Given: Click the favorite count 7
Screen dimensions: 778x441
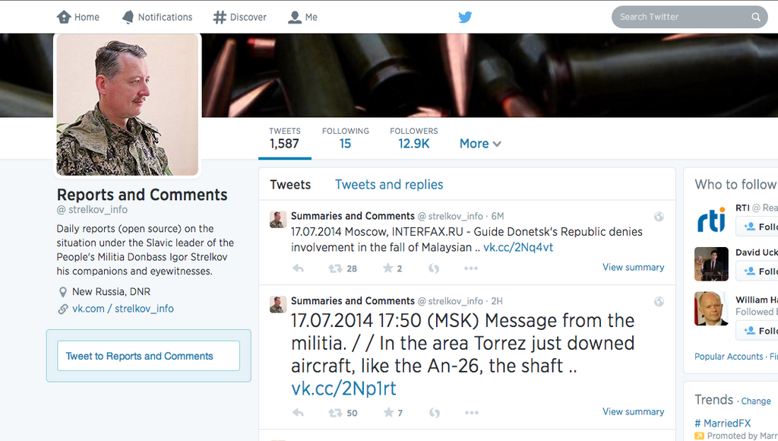Looking at the screenshot, I should [400, 413].
